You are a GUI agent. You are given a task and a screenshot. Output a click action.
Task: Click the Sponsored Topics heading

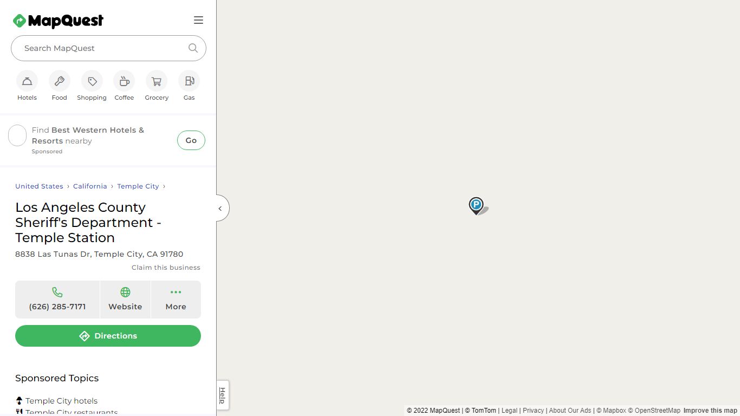[57, 378]
